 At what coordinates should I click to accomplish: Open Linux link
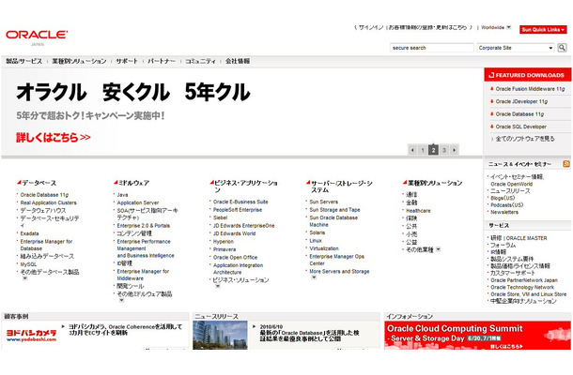tap(316, 241)
